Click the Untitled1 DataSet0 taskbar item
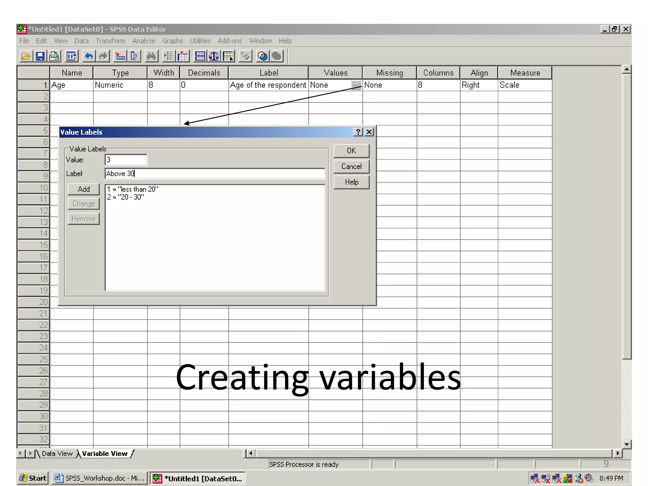 tap(197, 478)
